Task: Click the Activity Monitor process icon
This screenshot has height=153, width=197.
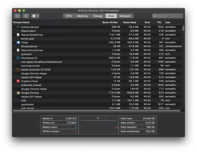Action: pyautogui.click(x=18, y=27)
